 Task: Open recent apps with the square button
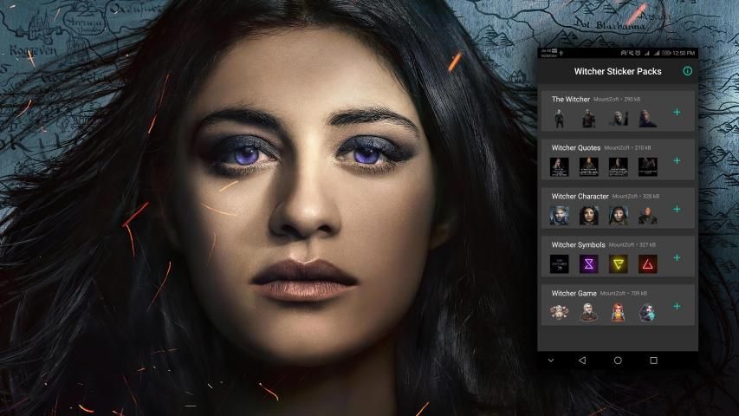pyautogui.click(x=653, y=360)
